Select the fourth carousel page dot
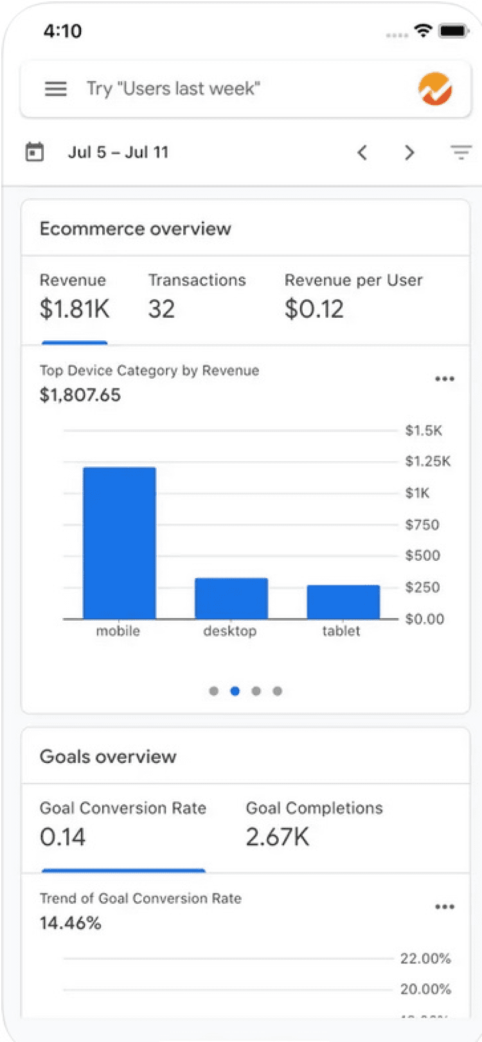This screenshot has height=1042, width=482. coord(278,691)
